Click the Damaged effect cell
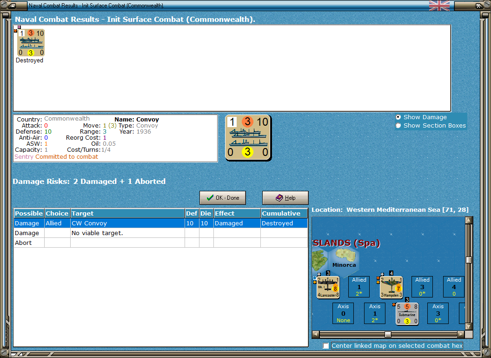This screenshot has height=358, width=491. click(237, 223)
